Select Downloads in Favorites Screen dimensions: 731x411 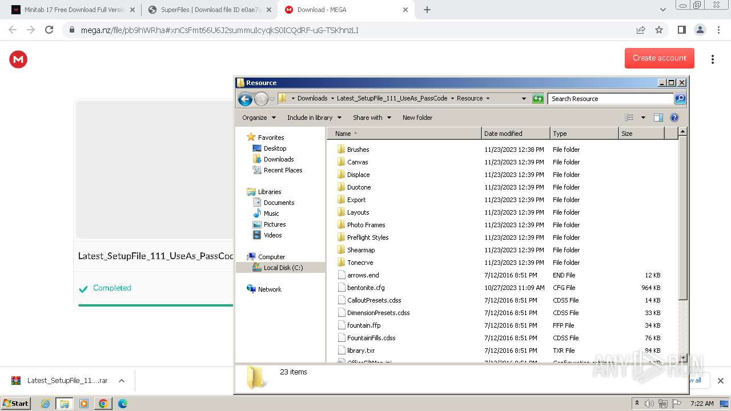tap(279, 159)
